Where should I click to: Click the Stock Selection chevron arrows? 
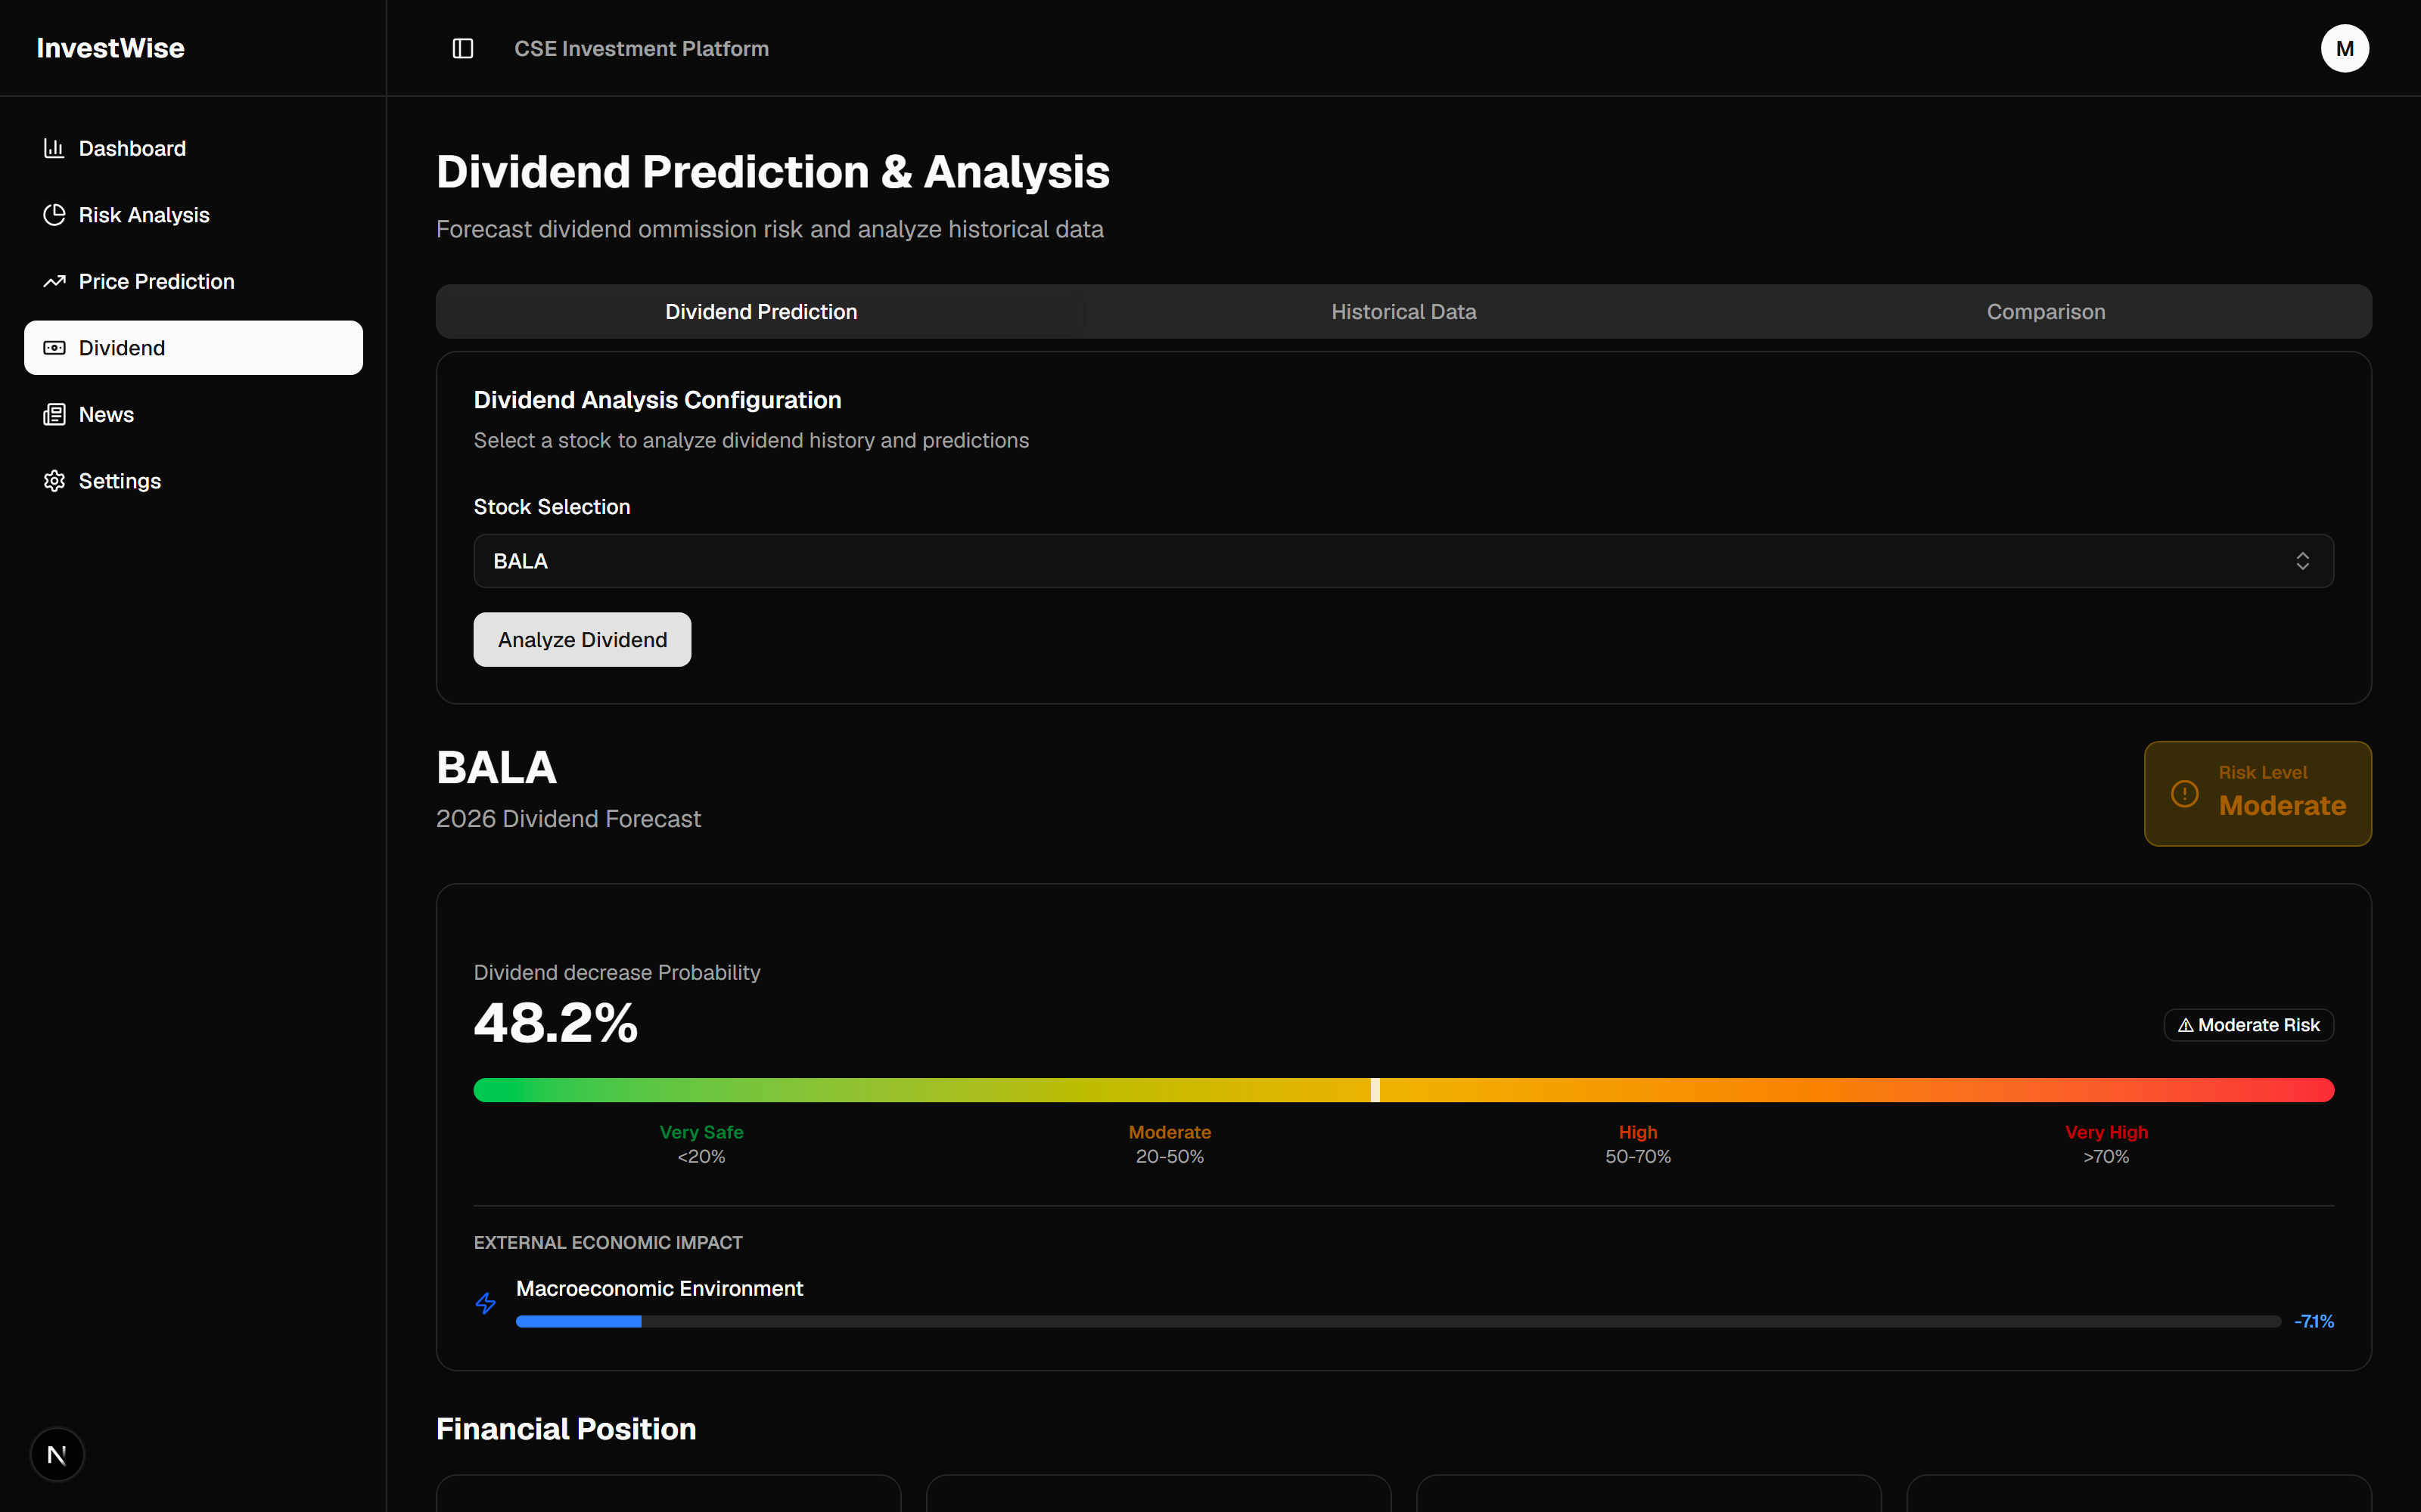[2302, 561]
